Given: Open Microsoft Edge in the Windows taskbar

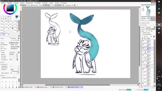Looking at the screenshot, I should (159, 9).
